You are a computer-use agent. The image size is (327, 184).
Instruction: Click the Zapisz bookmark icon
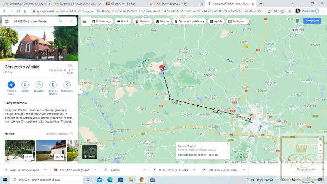point(25,85)
